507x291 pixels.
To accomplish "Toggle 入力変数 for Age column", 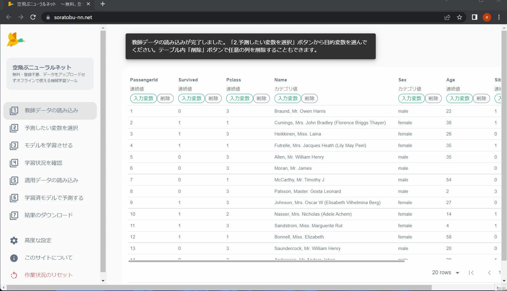I will pyautogui.click(x=460, y=98).
